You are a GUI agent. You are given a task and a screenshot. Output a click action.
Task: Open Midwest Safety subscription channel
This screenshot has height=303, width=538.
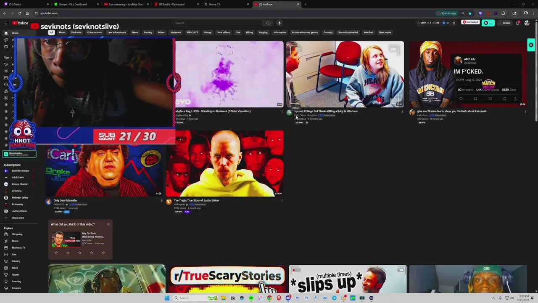[x=20, y=198]
